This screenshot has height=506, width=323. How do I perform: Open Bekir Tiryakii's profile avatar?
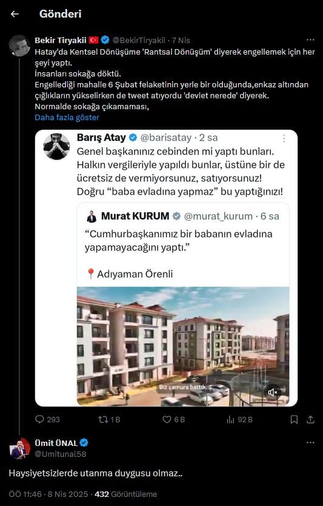click(x=19, y=46)
